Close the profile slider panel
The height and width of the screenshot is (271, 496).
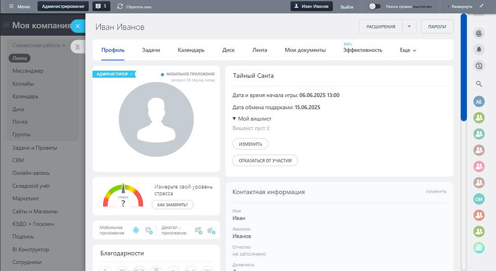point(77,26)
